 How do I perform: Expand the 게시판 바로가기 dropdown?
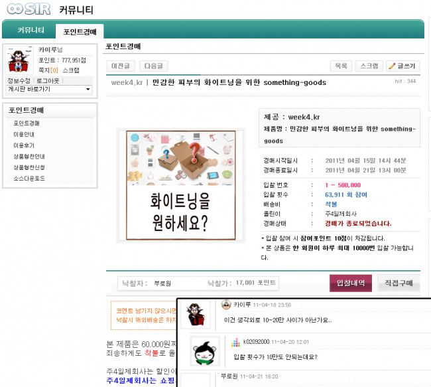pyautogui.click(x=49, y=89)
